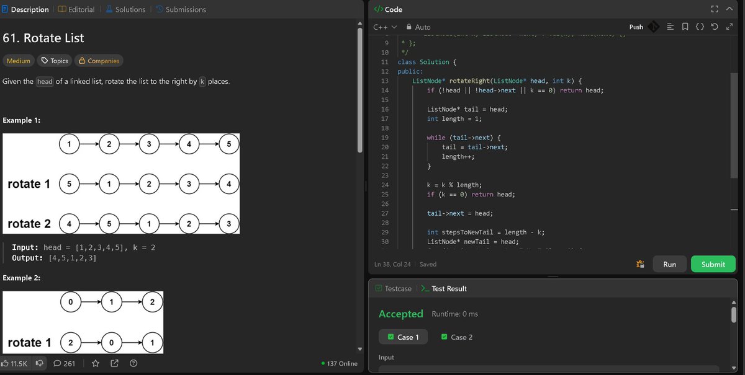Click the green Submit button
This screenshot has width=745, height=375.
(x=713, y=264)
